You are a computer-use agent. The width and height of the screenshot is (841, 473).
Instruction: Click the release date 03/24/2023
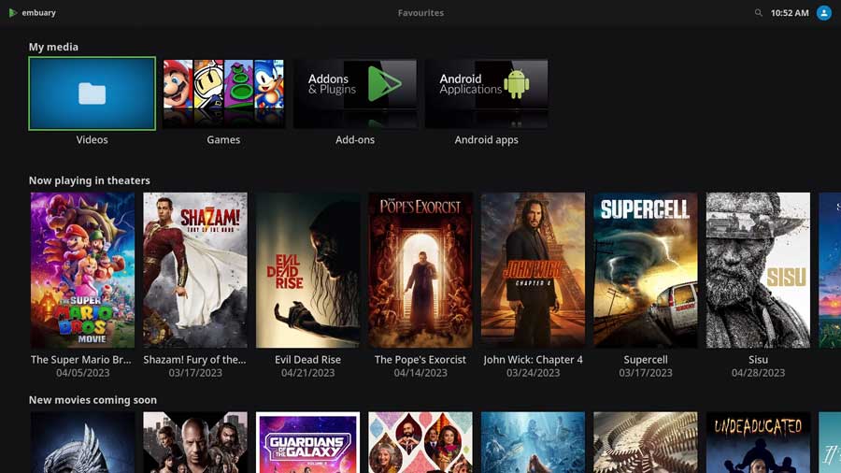(534, 373)
